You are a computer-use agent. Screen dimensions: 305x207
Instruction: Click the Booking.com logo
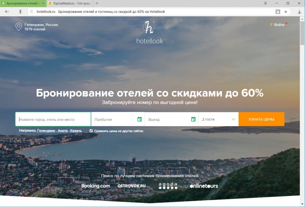coord(96,186)
